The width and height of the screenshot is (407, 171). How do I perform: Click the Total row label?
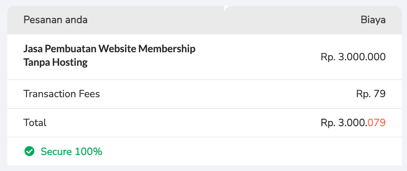pos(35,122)
